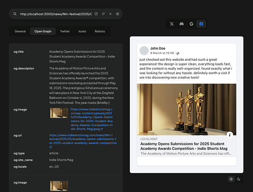This screenshot has height=192, width=253.
Task: Clear the URL with the X icon
Action: tap(110, 14)
